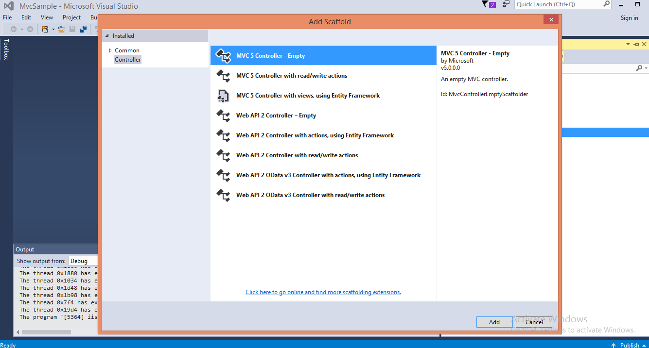Click the Add button
Viewport: 649px width, 348px height.
(x=494, y=322)
